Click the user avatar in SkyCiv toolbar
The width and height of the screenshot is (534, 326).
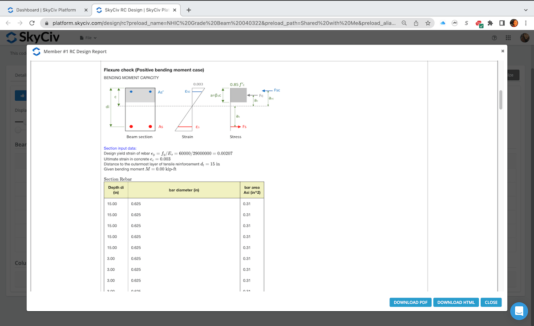coord(525,37)
